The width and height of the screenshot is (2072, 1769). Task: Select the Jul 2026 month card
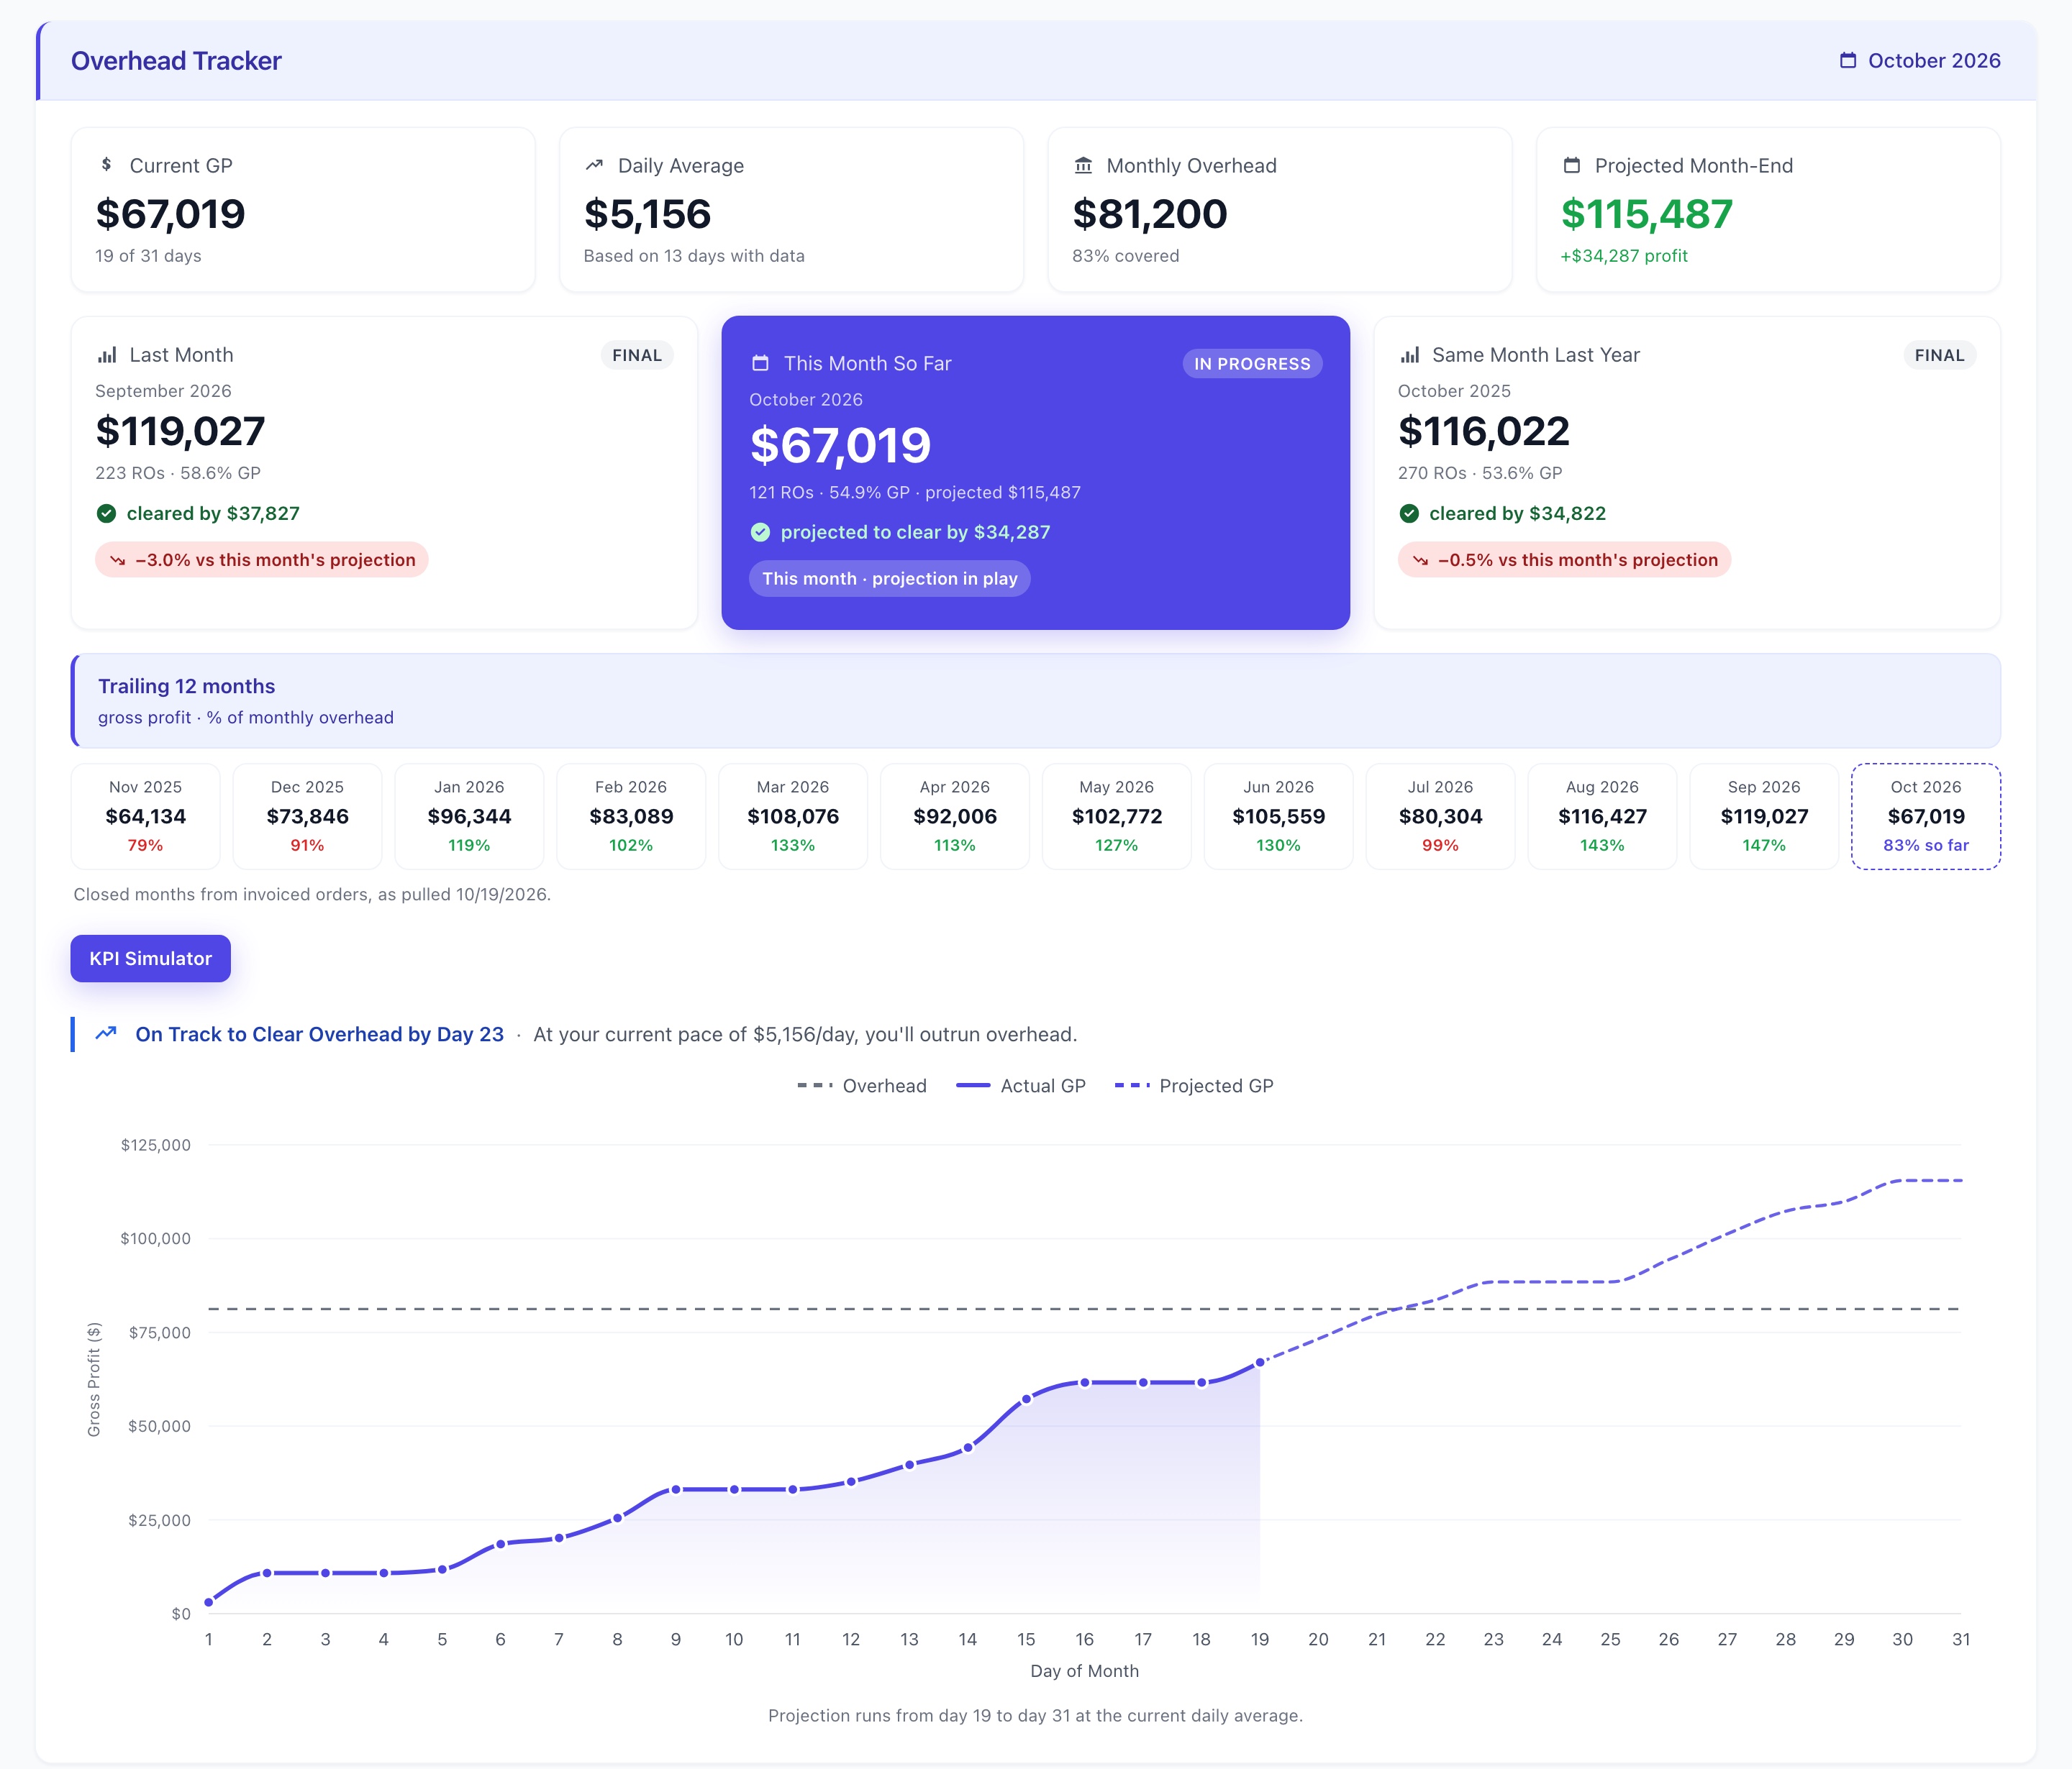click(x=1441, y=816)
